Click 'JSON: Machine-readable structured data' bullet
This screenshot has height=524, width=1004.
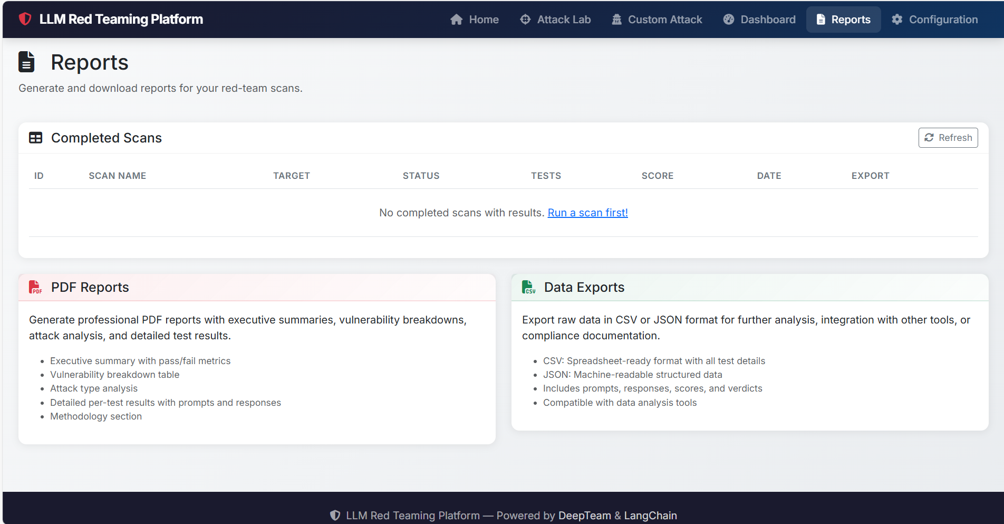point(633,375)
